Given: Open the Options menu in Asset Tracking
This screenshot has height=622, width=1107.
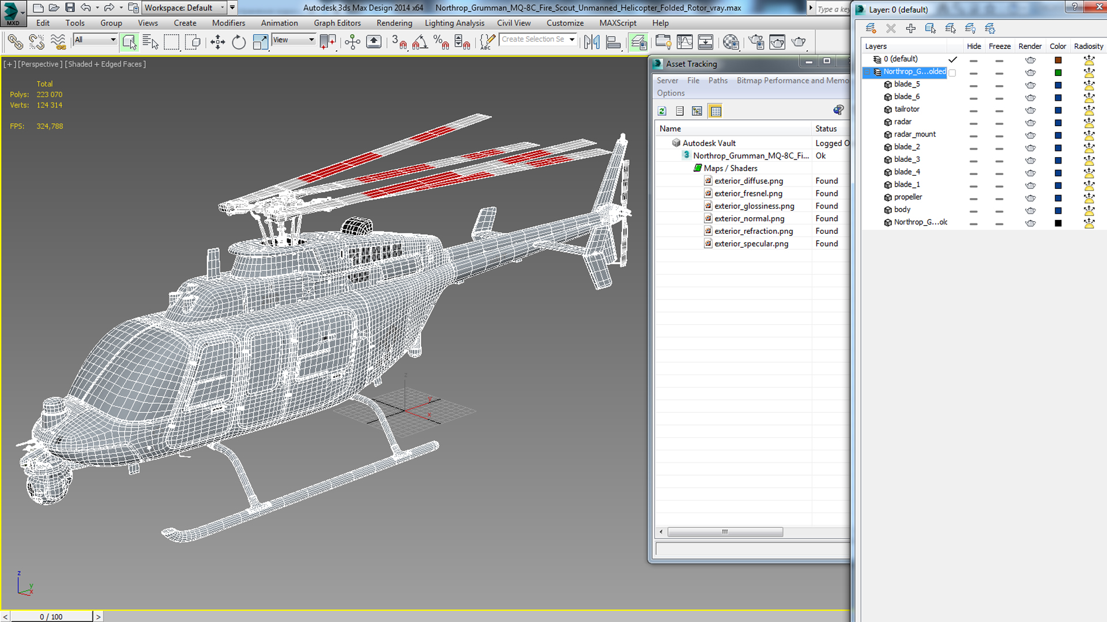Looking at the screenshot, I should click(671, 93).
